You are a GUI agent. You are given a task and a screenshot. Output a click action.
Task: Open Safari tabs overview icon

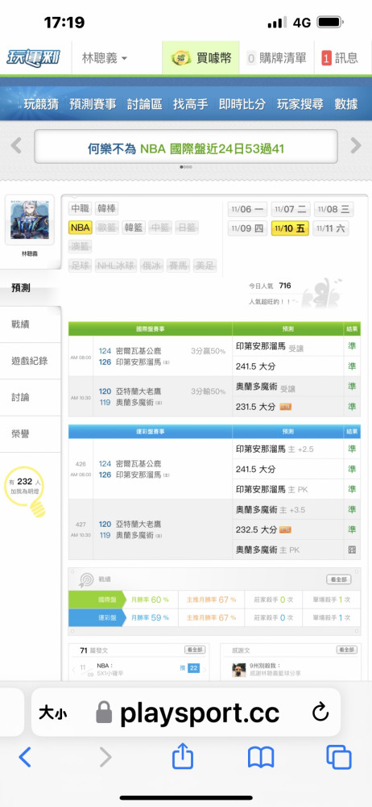click(339, 758)
